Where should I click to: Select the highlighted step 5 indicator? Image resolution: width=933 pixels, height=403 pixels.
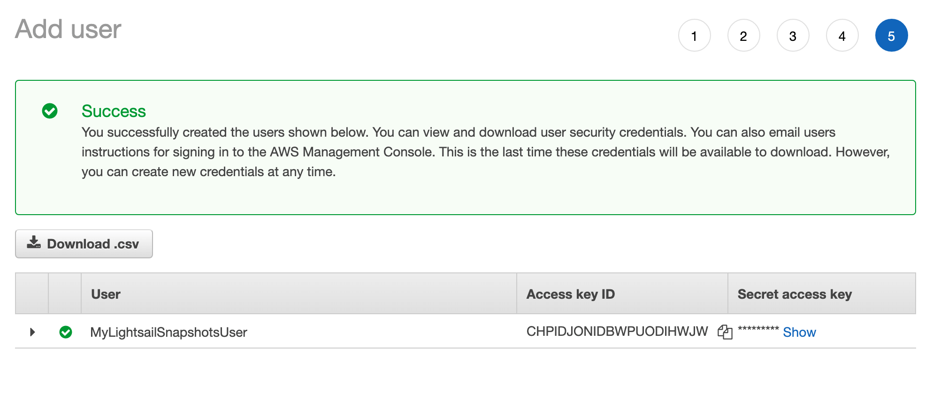(x=891, y=35)
